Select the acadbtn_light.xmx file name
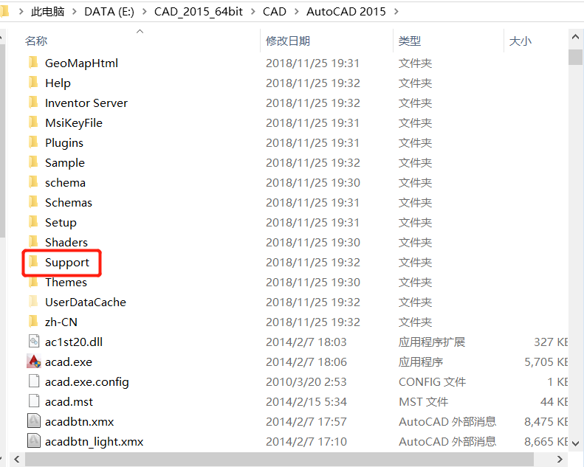This screenshot has height=467, width=584. (95, 441)
